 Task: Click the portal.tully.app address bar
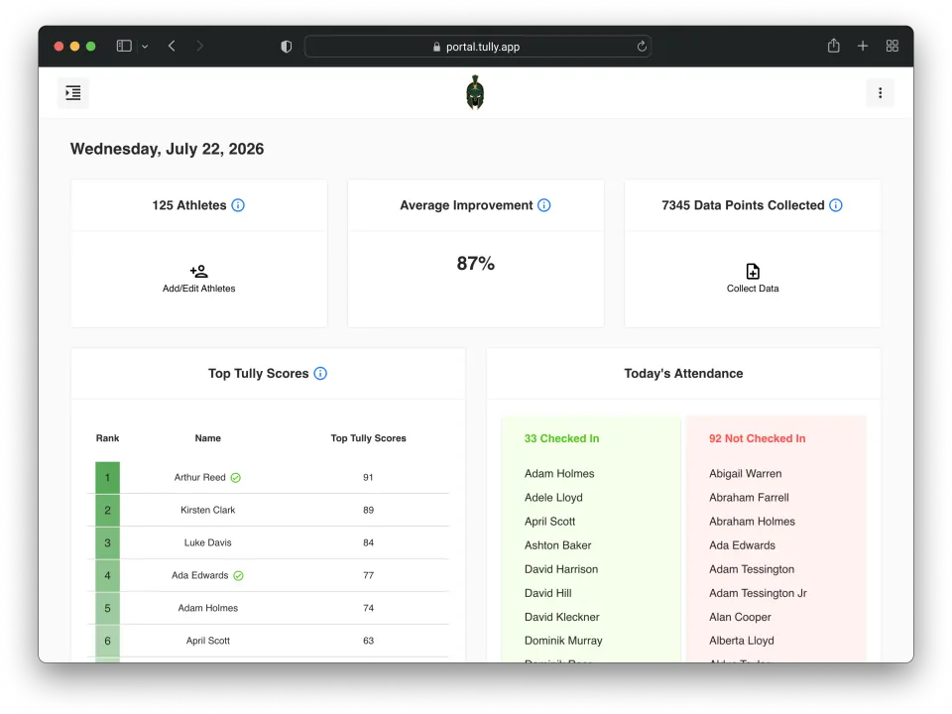tap(478, 47)
